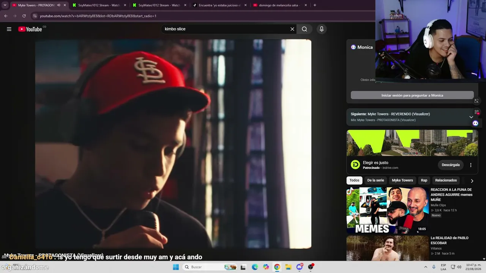Switch the ESP LAA keyboard language
This screenshot has height=273, width=486.
point(443,267)
